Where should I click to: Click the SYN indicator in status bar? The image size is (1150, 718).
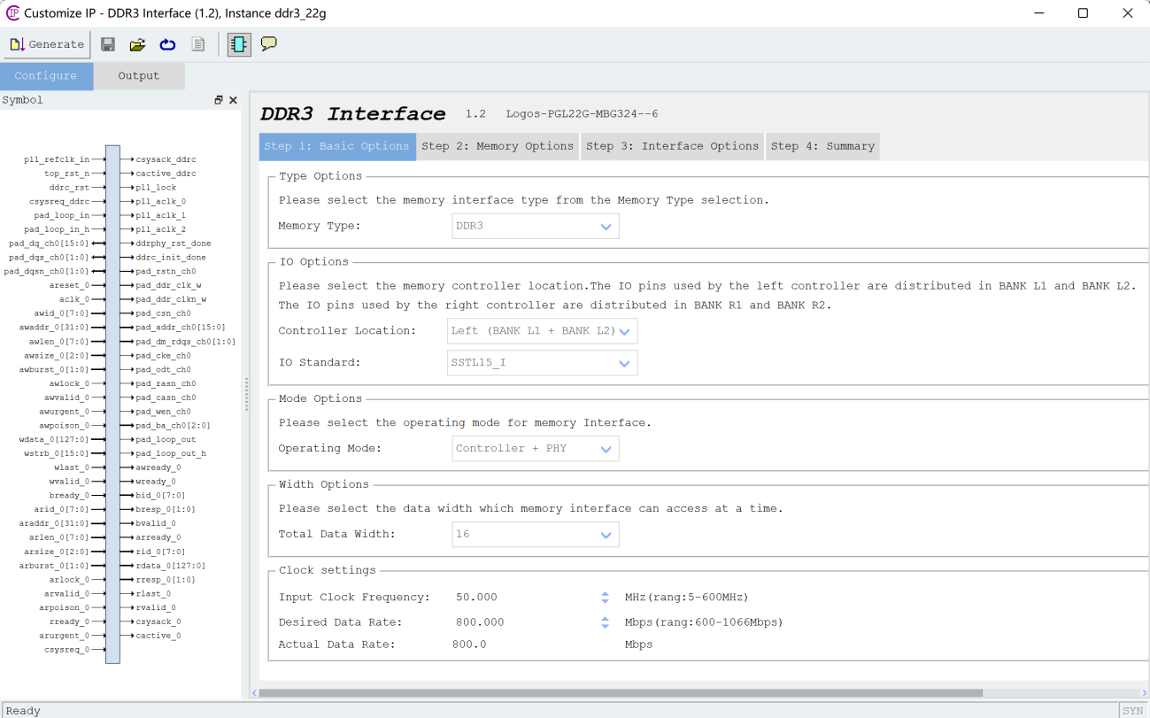coord(1133,711)
